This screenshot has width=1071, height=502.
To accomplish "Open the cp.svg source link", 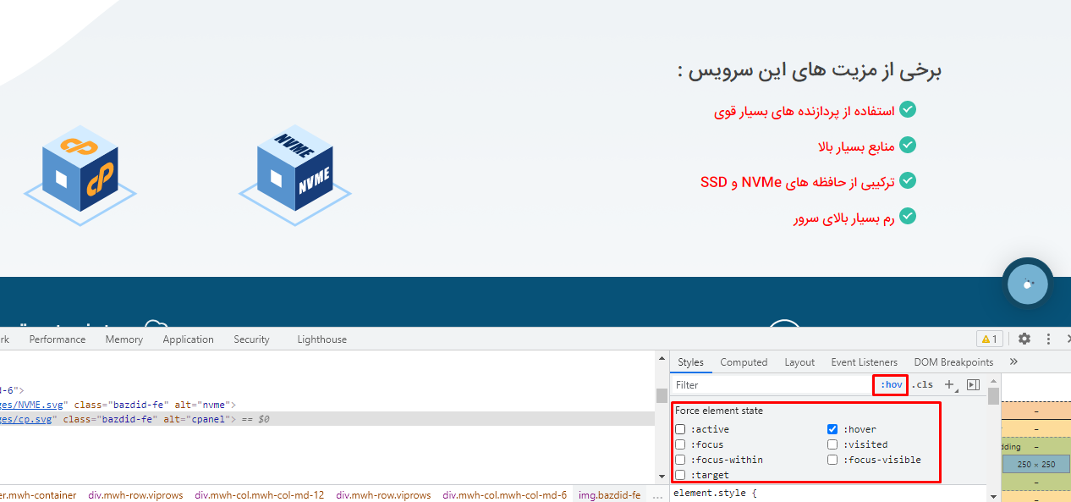I will 25,419.
